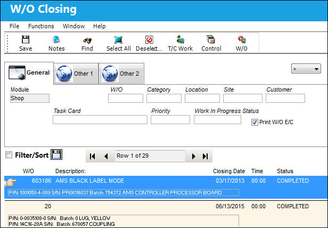Open the Functions menu
328x228 pixels.
[x=41, y=26]
